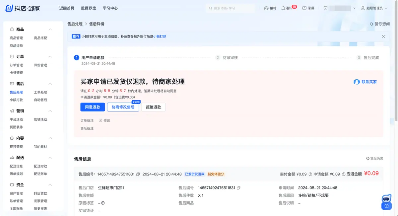Open 发票管理 in the sidebar
Image resolution: width=398 pixels, height=216 pixels.
tap(40, 201)
